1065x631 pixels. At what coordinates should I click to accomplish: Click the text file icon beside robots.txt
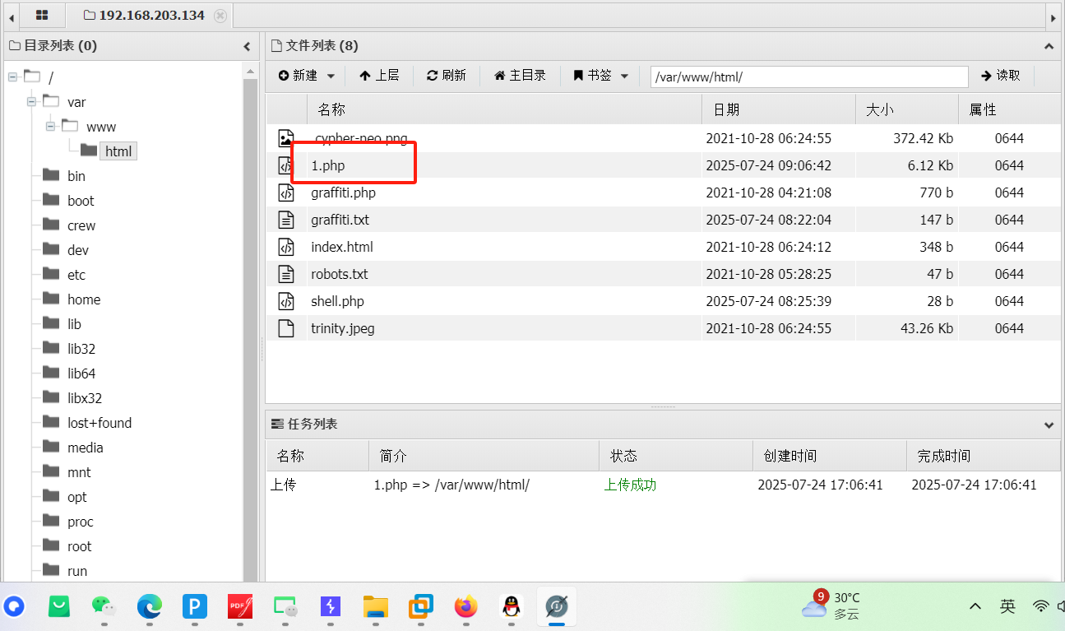coord(287,274)
